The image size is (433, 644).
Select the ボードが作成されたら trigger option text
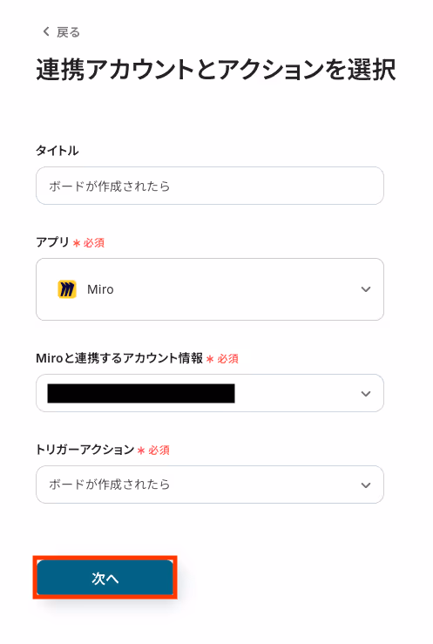click(109, 485)
